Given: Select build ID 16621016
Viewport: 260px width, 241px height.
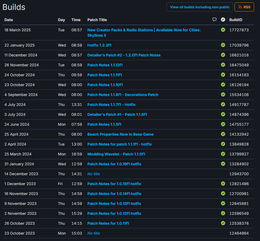Looking at the screenshot, I should [x=239, y=55].
